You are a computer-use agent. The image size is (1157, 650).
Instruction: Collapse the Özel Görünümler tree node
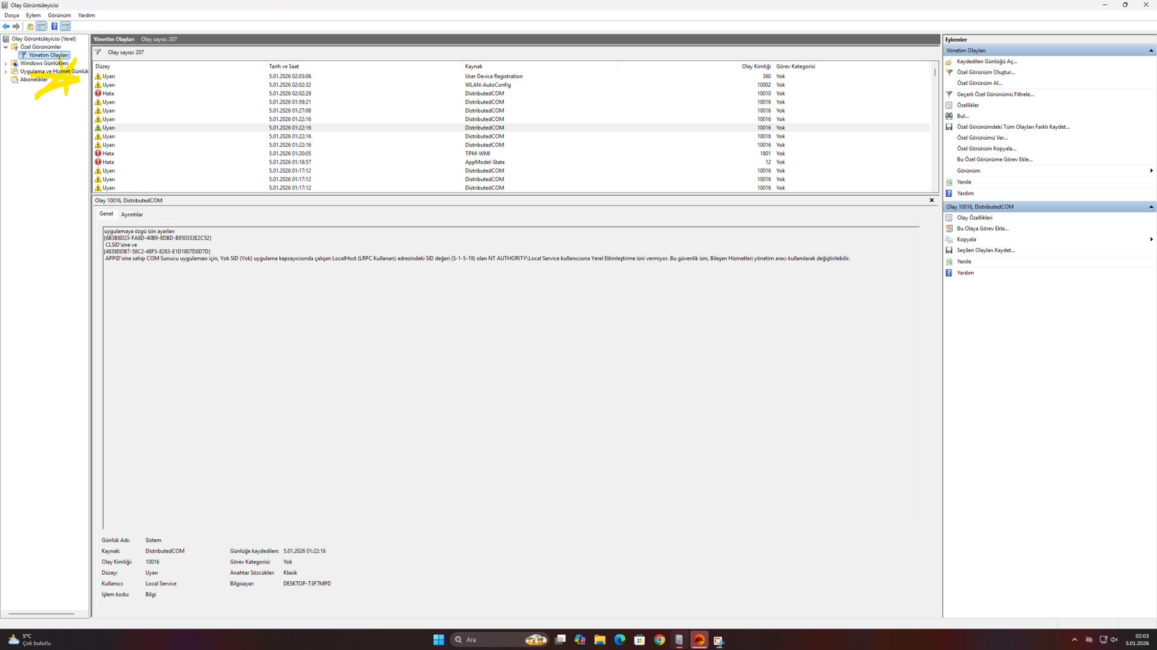click(6, 47)
